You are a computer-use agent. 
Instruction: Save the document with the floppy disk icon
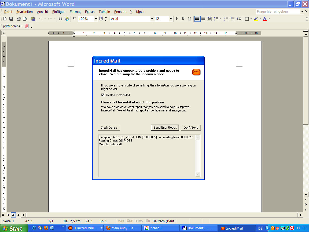[x=11, y=19]
